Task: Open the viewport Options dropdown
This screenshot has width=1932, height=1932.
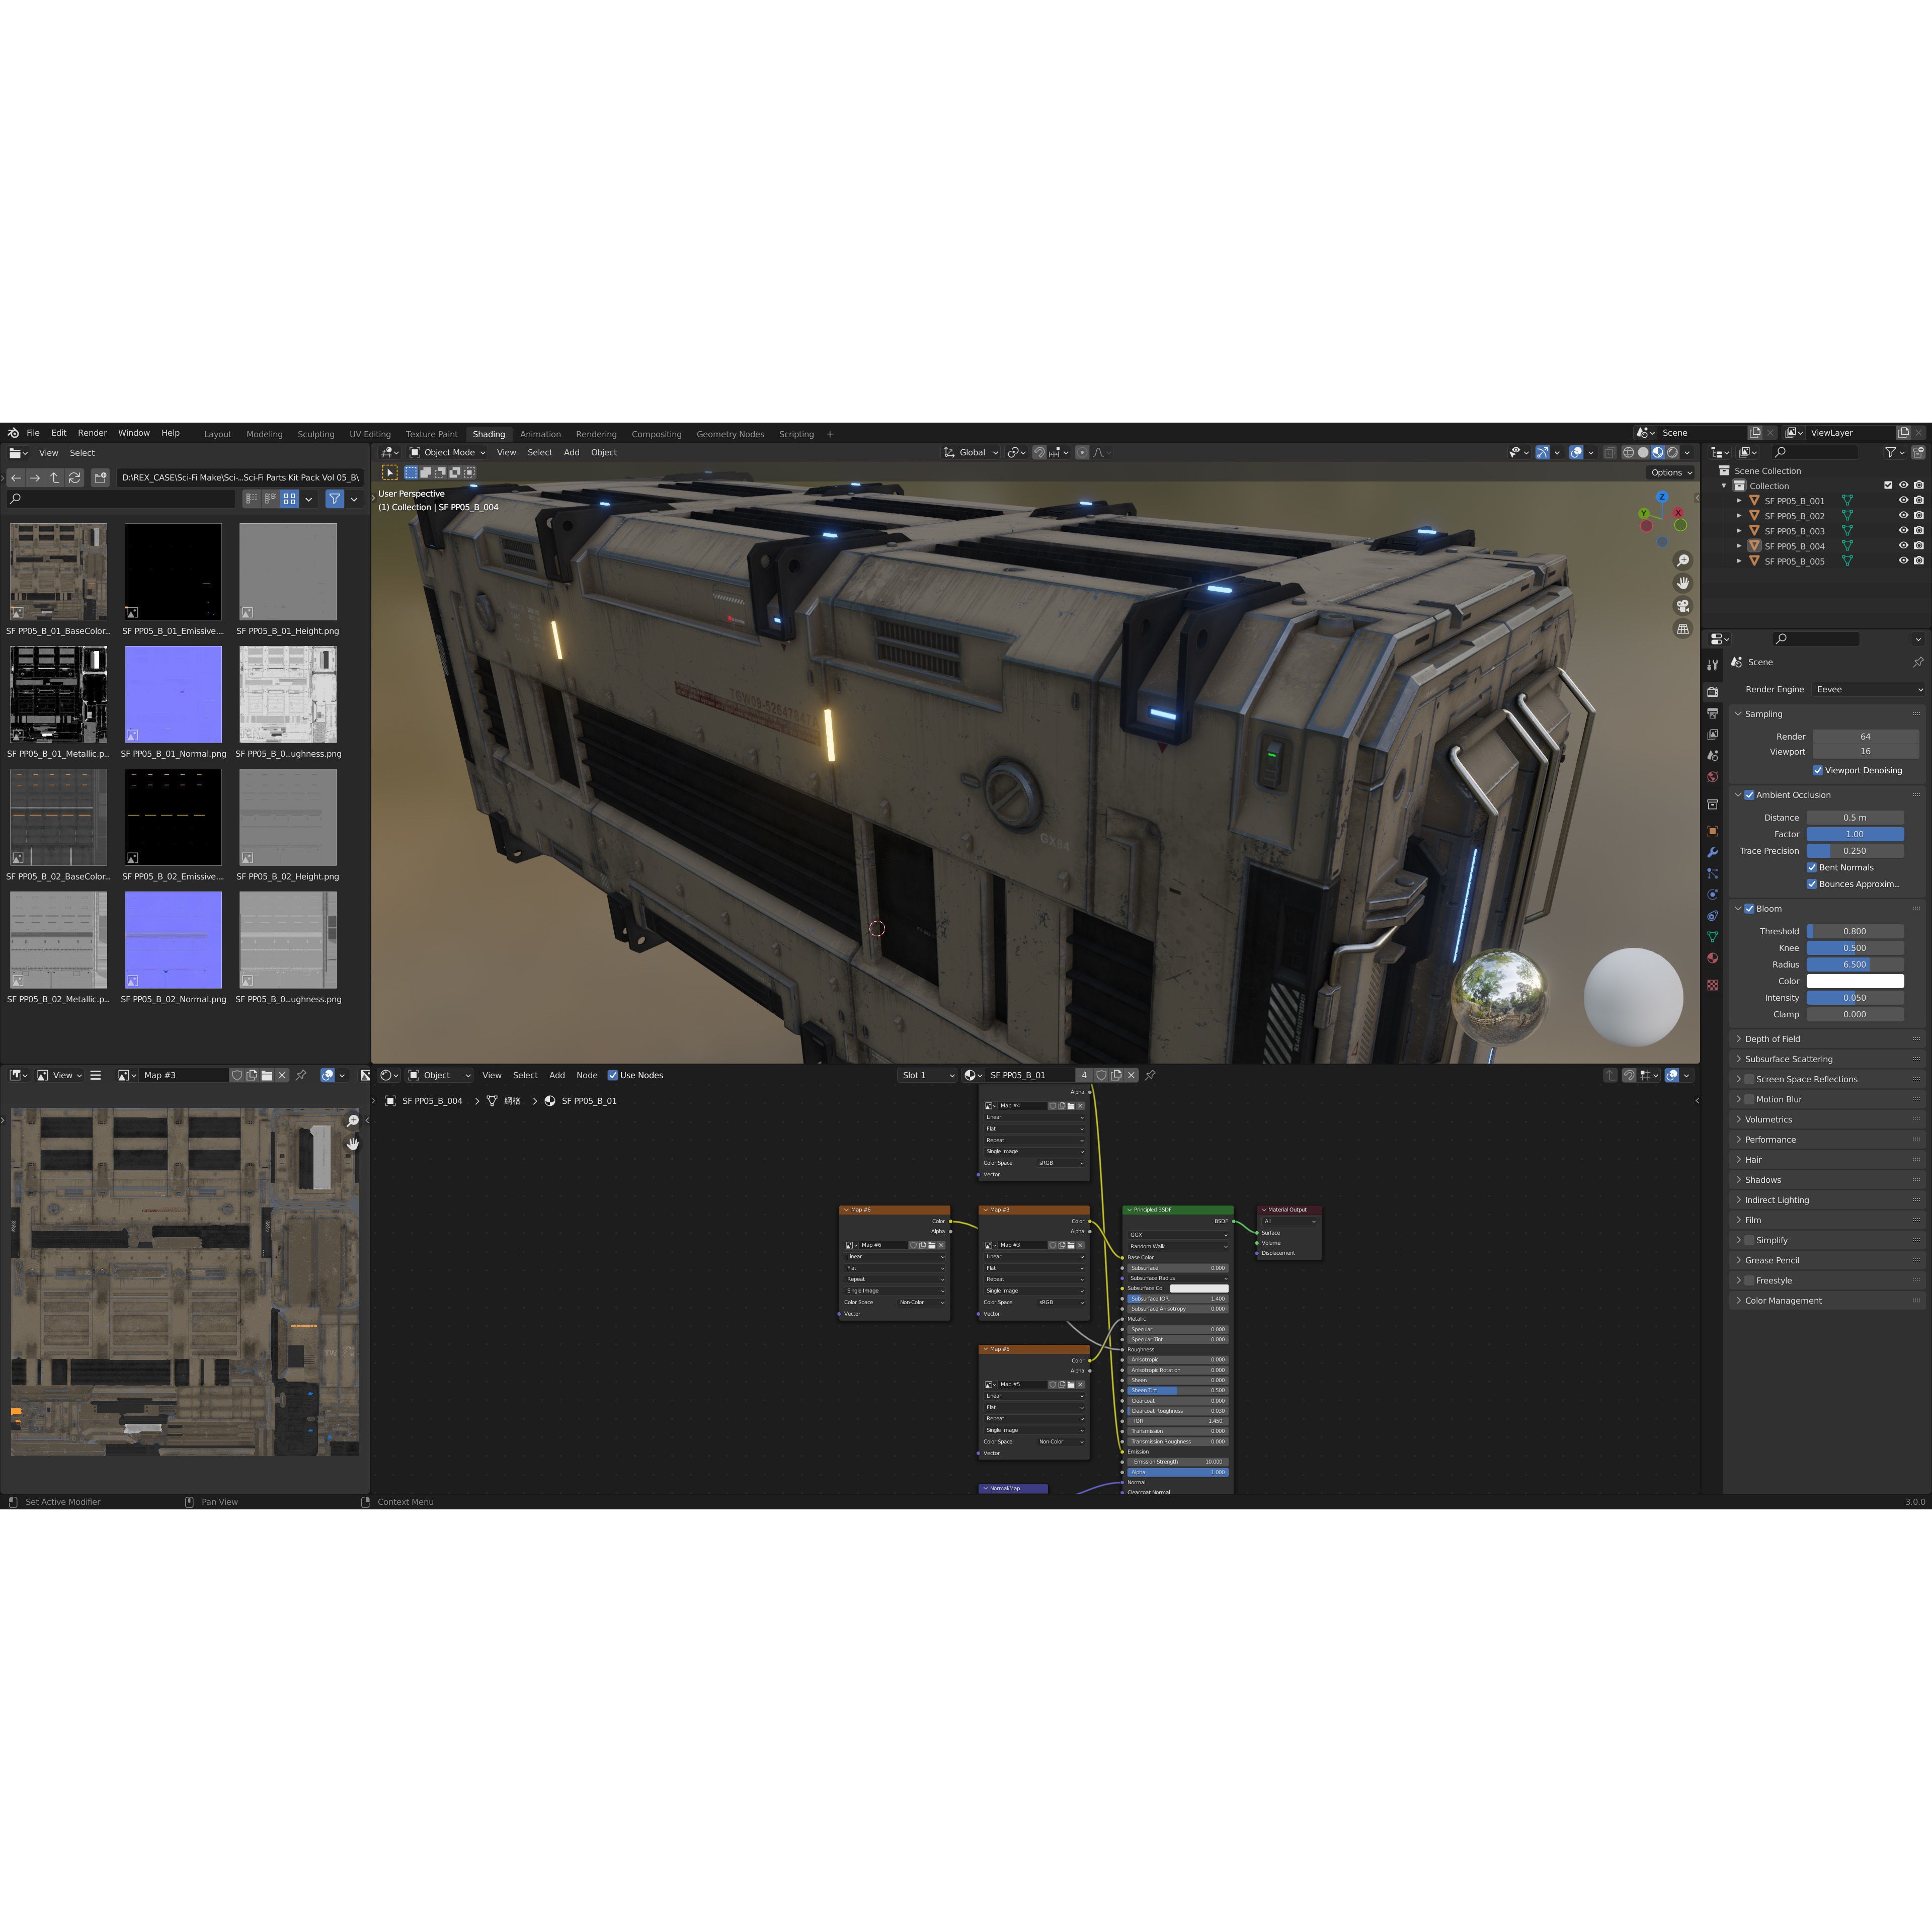Action: click(1671, 473)
